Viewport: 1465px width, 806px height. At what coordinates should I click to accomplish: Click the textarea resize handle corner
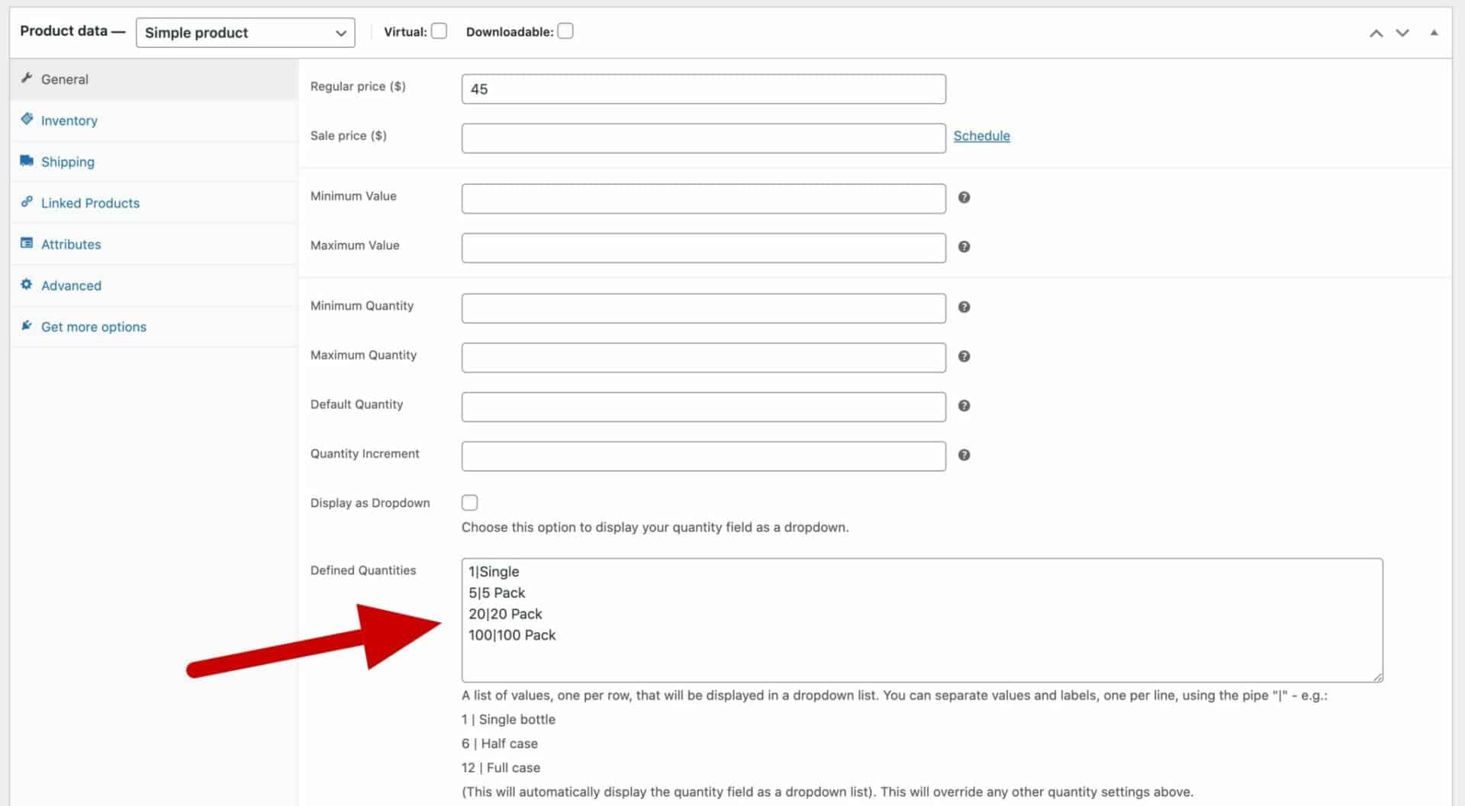click(x=1377, y=676)
